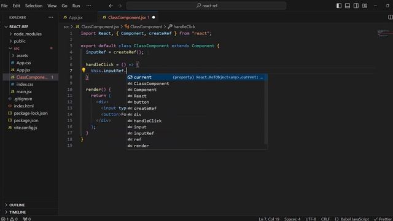Change encoding via UTF-8 status item
Image resolution: width=393 pixels, height=221 pixels.
pyautogui.click(x=311, y=219)
